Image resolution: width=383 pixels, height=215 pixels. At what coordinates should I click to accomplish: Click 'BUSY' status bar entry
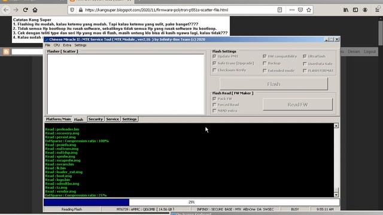pyautogui.click(x=295, y=209)
